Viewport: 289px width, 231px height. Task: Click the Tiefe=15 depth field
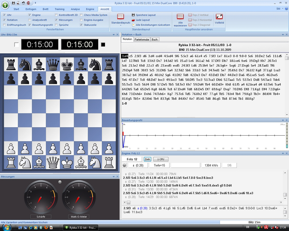point(159,166)
